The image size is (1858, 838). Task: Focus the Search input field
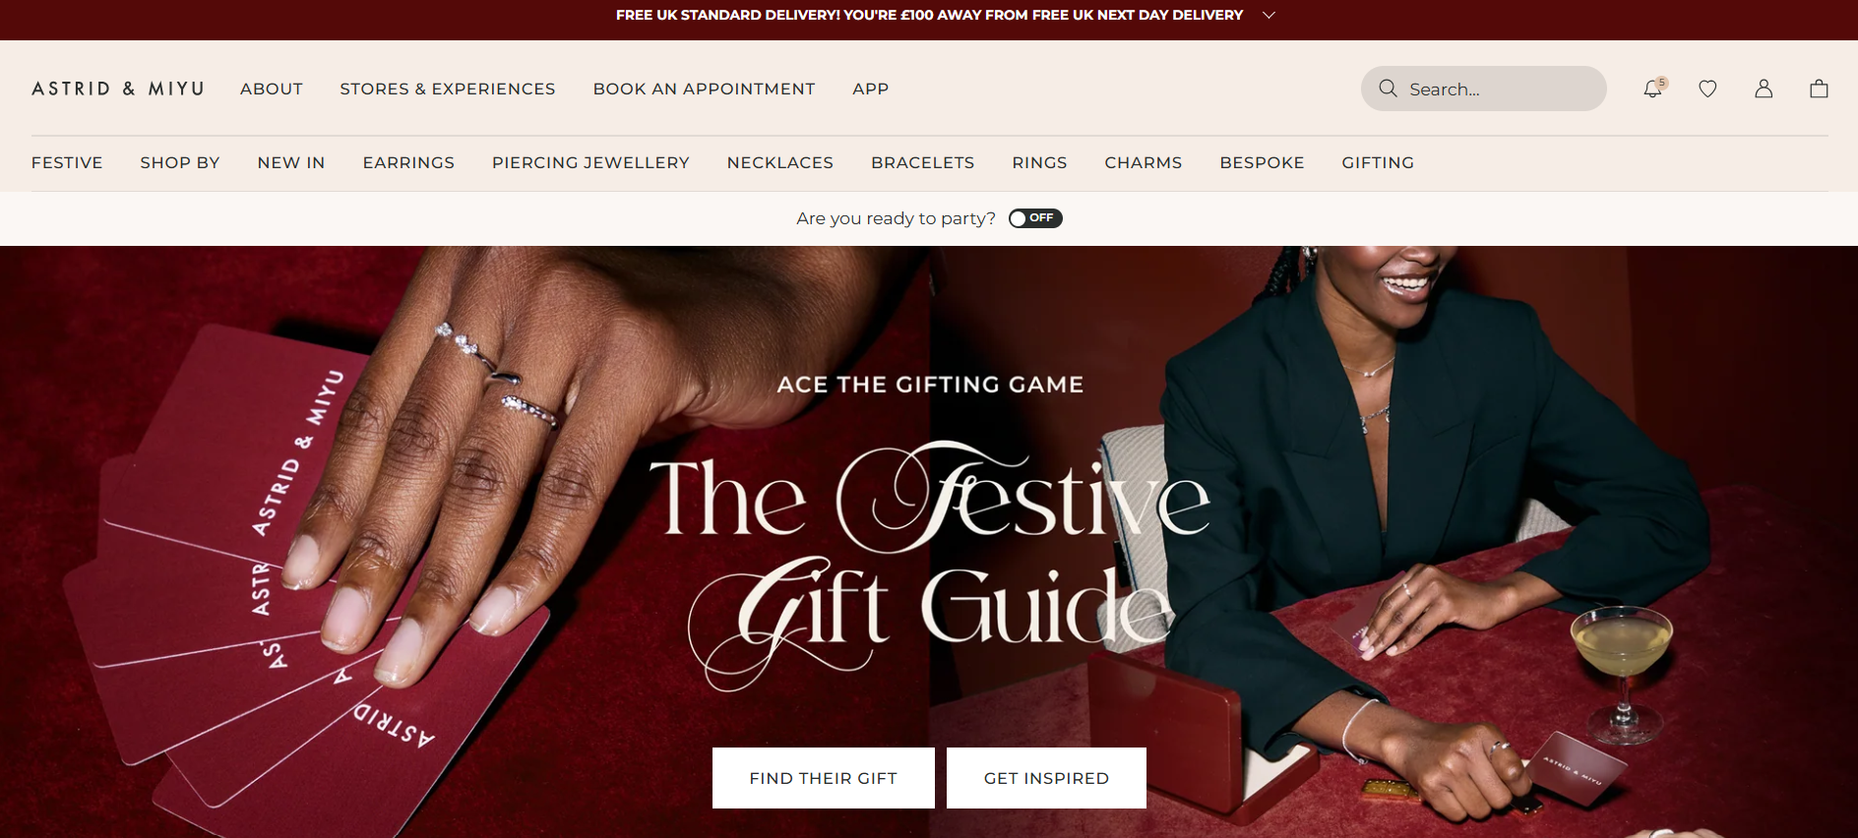point(1484,89)
